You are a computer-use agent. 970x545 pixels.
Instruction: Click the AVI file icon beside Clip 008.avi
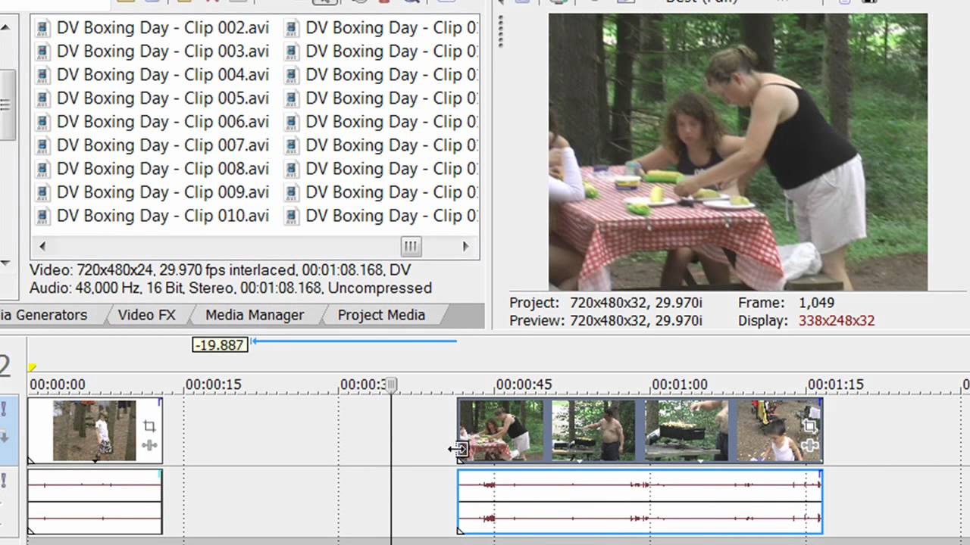pos(43,170)
